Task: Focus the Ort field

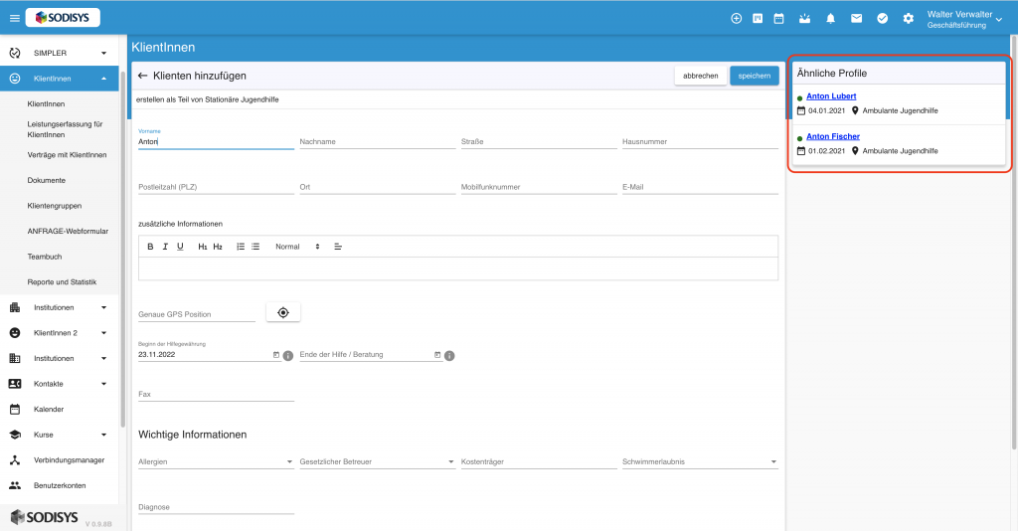Action: click(x=377, y=187)
